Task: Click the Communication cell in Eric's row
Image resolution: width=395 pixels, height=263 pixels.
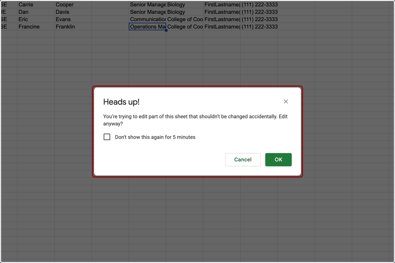Action: [x=147, y=19]
